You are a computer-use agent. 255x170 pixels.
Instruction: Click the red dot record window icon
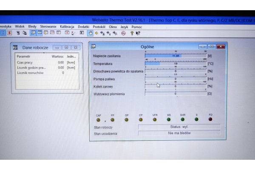[67, 33]
